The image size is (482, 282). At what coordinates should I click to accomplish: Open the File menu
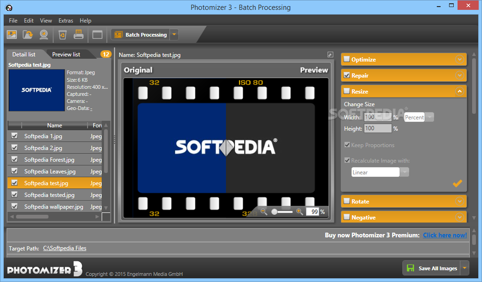tap(13, 21)
